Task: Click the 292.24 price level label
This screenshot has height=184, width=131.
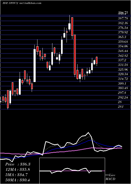Action: (123, 98)
